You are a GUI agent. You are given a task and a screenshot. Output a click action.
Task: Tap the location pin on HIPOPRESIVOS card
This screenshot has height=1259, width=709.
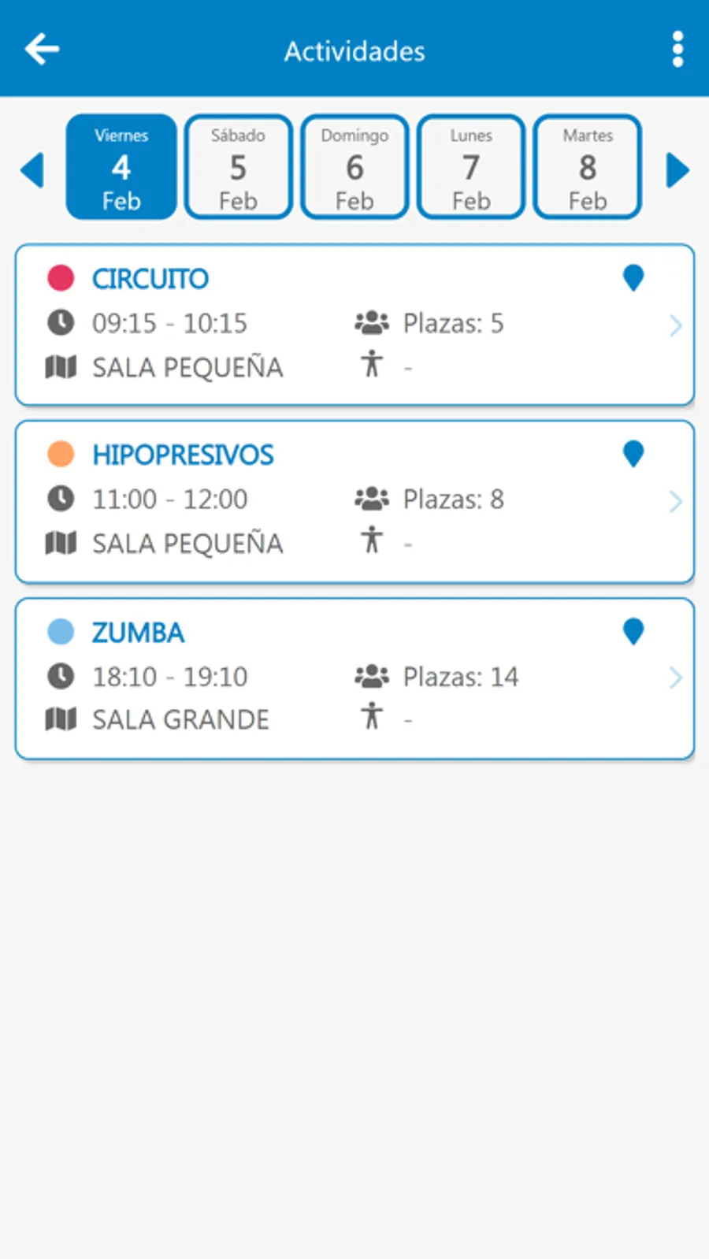(x=633, y=454)
